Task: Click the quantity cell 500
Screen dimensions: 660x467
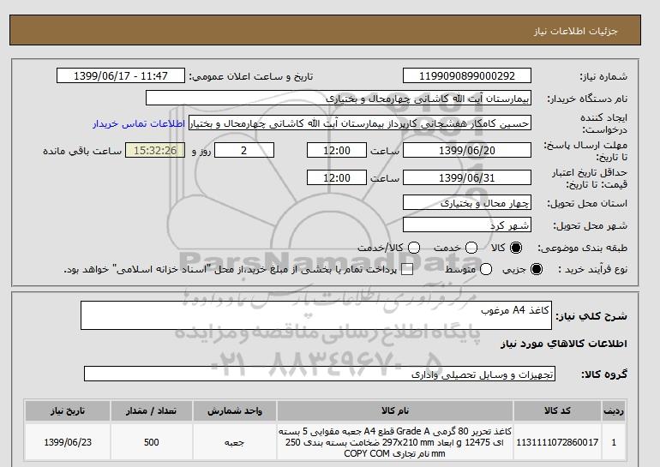Action: click(x=152, y=442)
